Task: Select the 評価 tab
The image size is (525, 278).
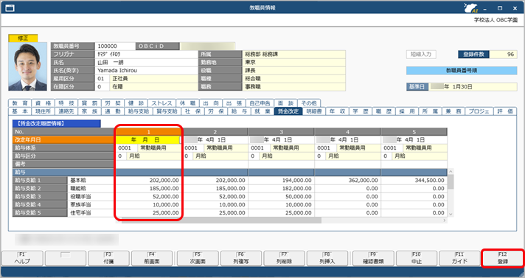Action: point(505,111)
